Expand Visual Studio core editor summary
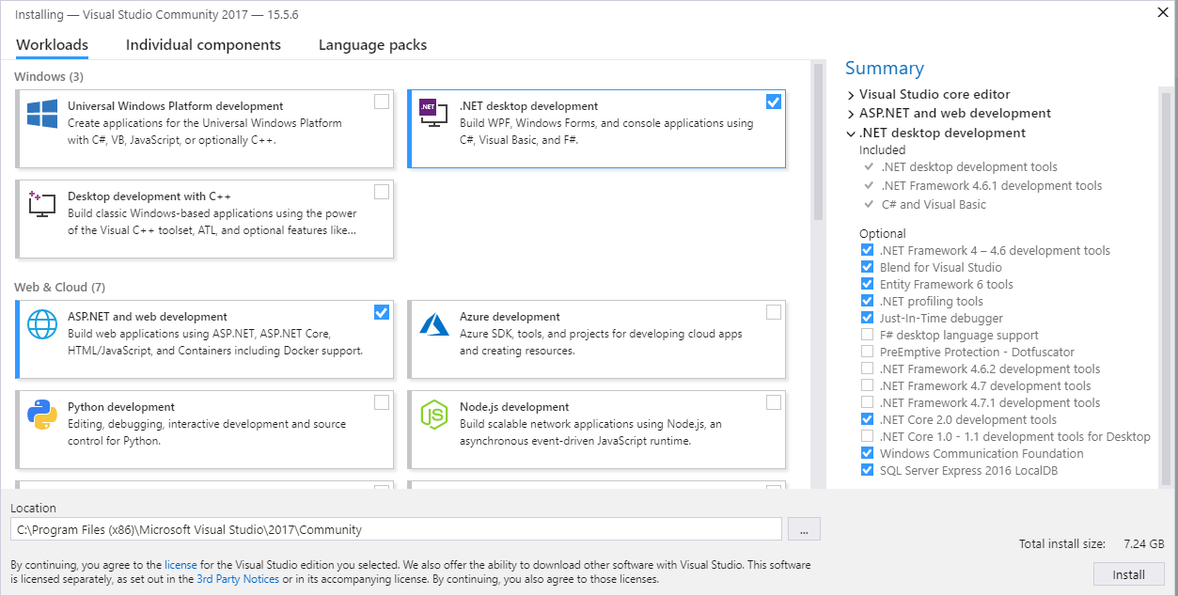The image size is (1178, 596). pyautogui.click(x=851, y=95)
